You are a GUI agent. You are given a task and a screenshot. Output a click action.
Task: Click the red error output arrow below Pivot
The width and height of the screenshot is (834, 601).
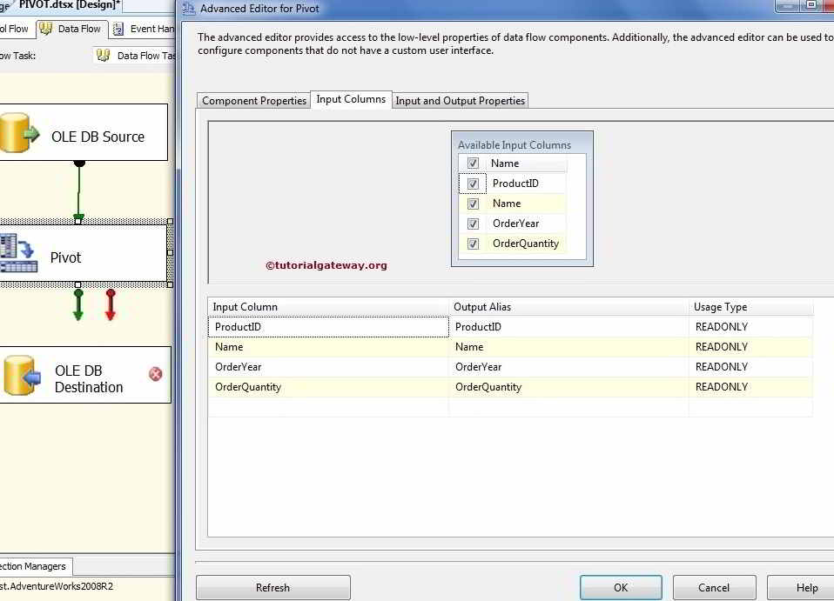(x=110, y=304)
